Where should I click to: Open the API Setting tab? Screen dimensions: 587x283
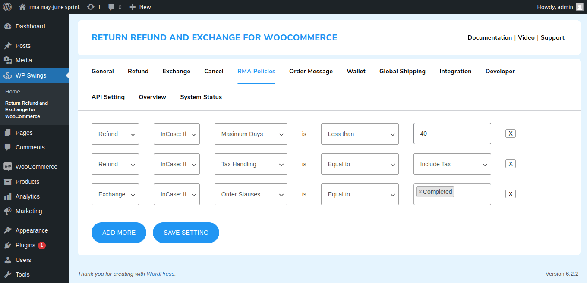108,97
